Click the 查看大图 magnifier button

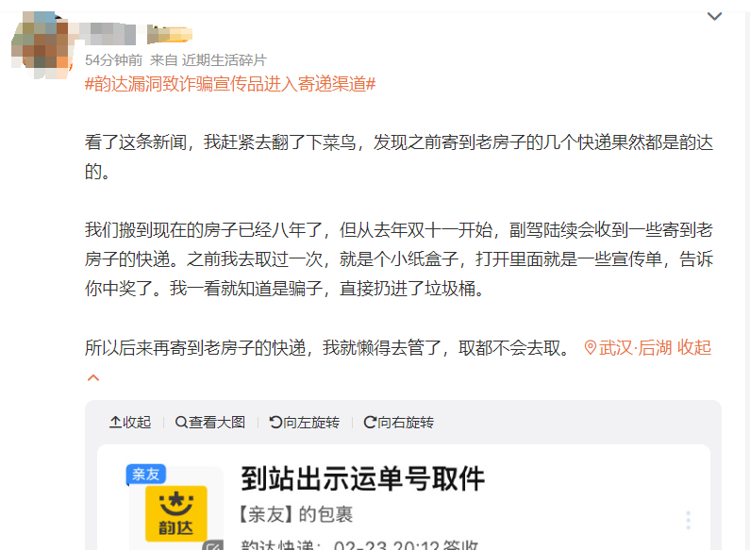(210, 423)
